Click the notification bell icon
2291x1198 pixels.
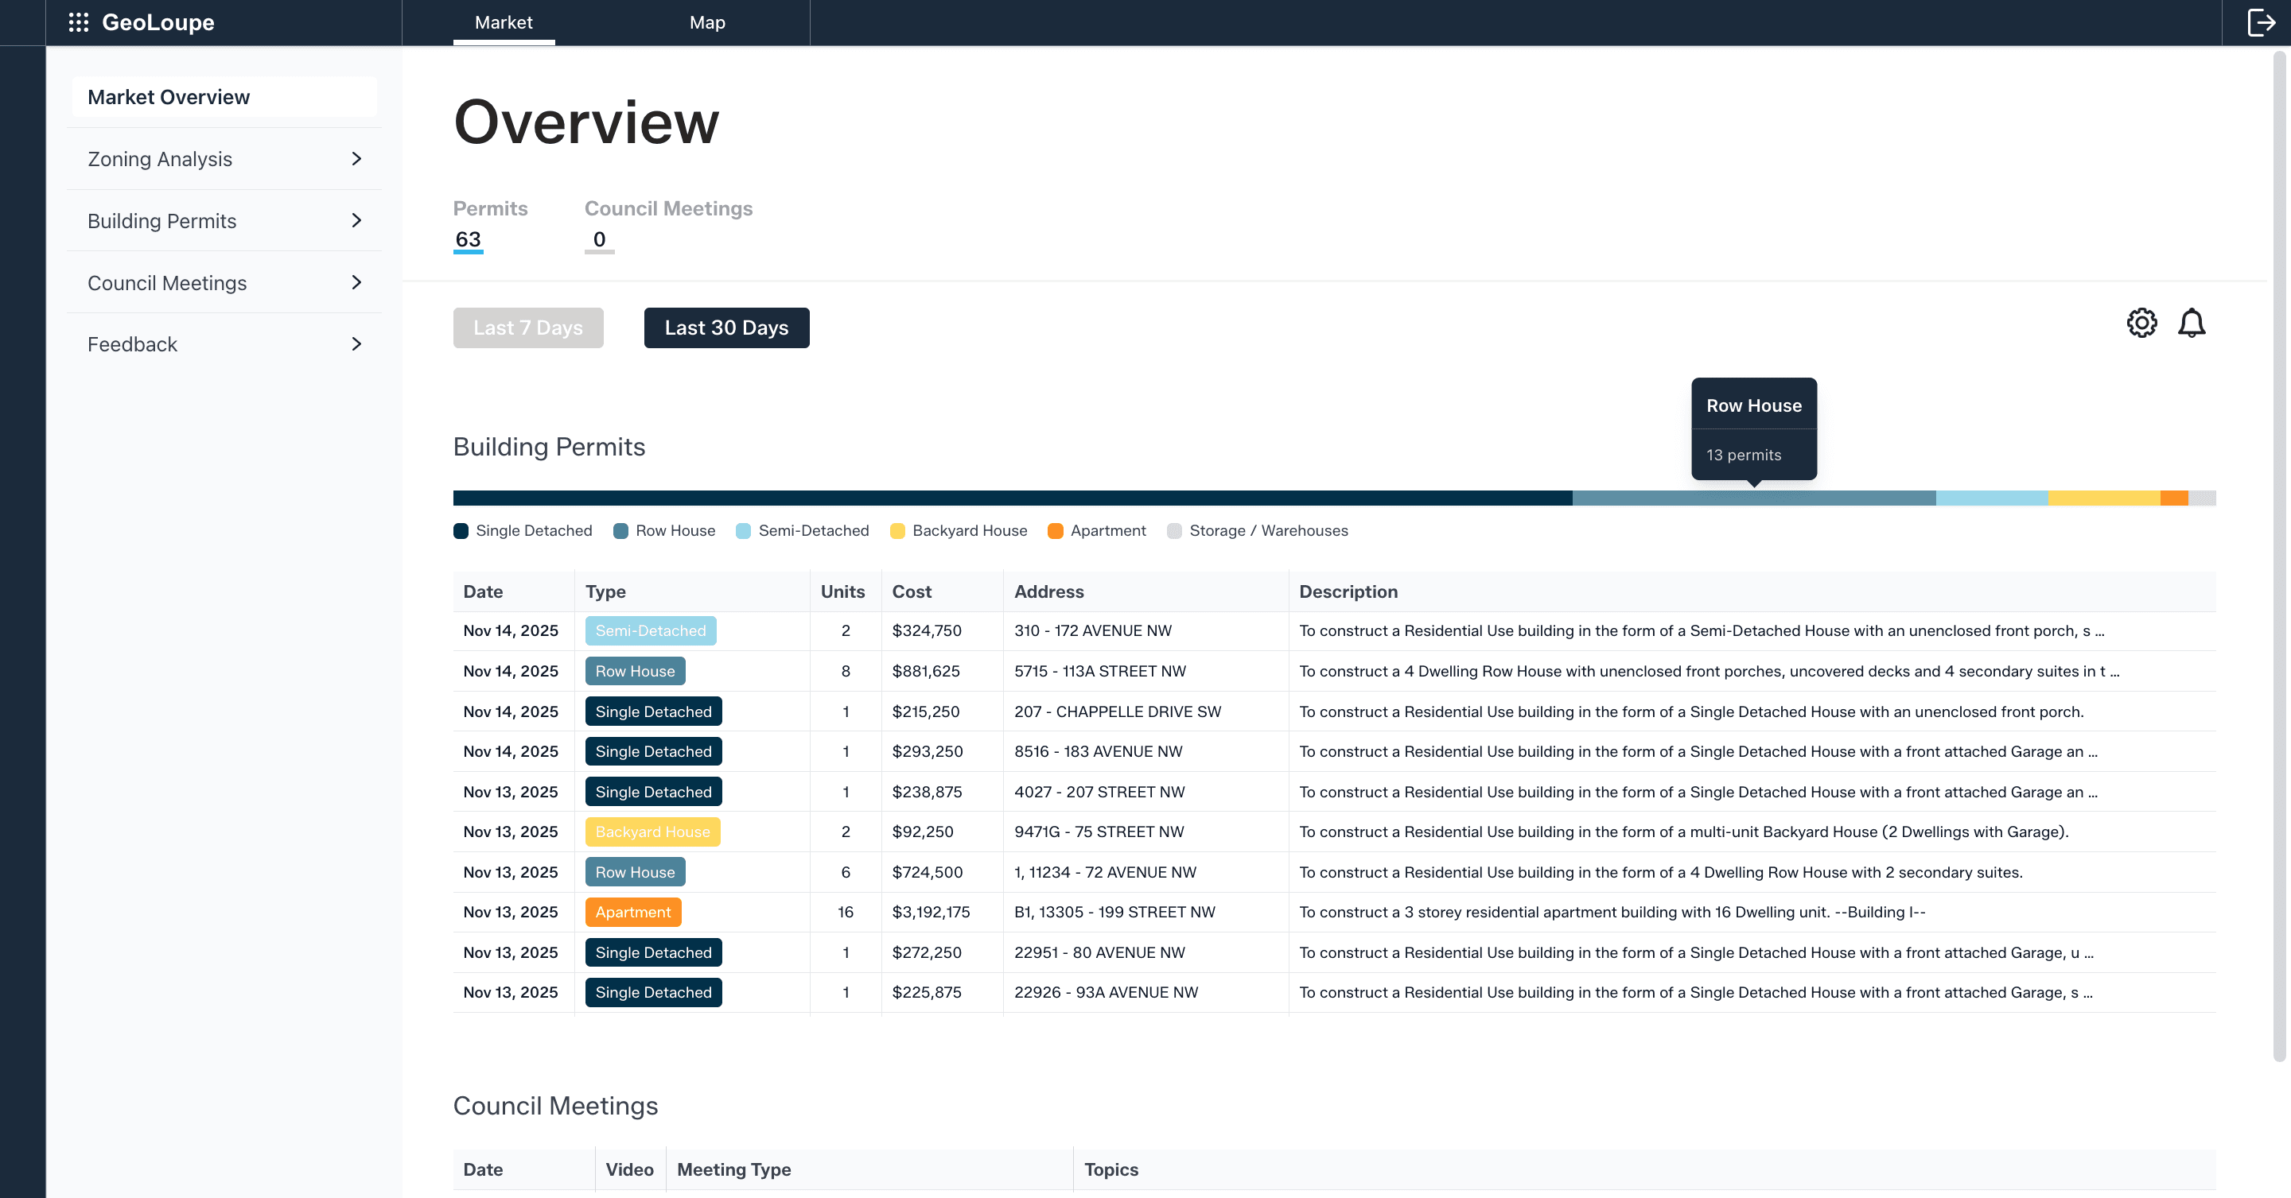pos(2192,323)
